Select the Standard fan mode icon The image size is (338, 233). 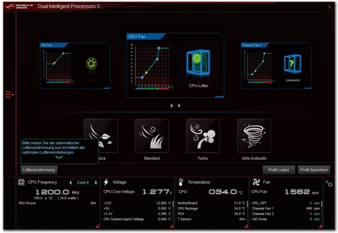[x=152, y=135]
